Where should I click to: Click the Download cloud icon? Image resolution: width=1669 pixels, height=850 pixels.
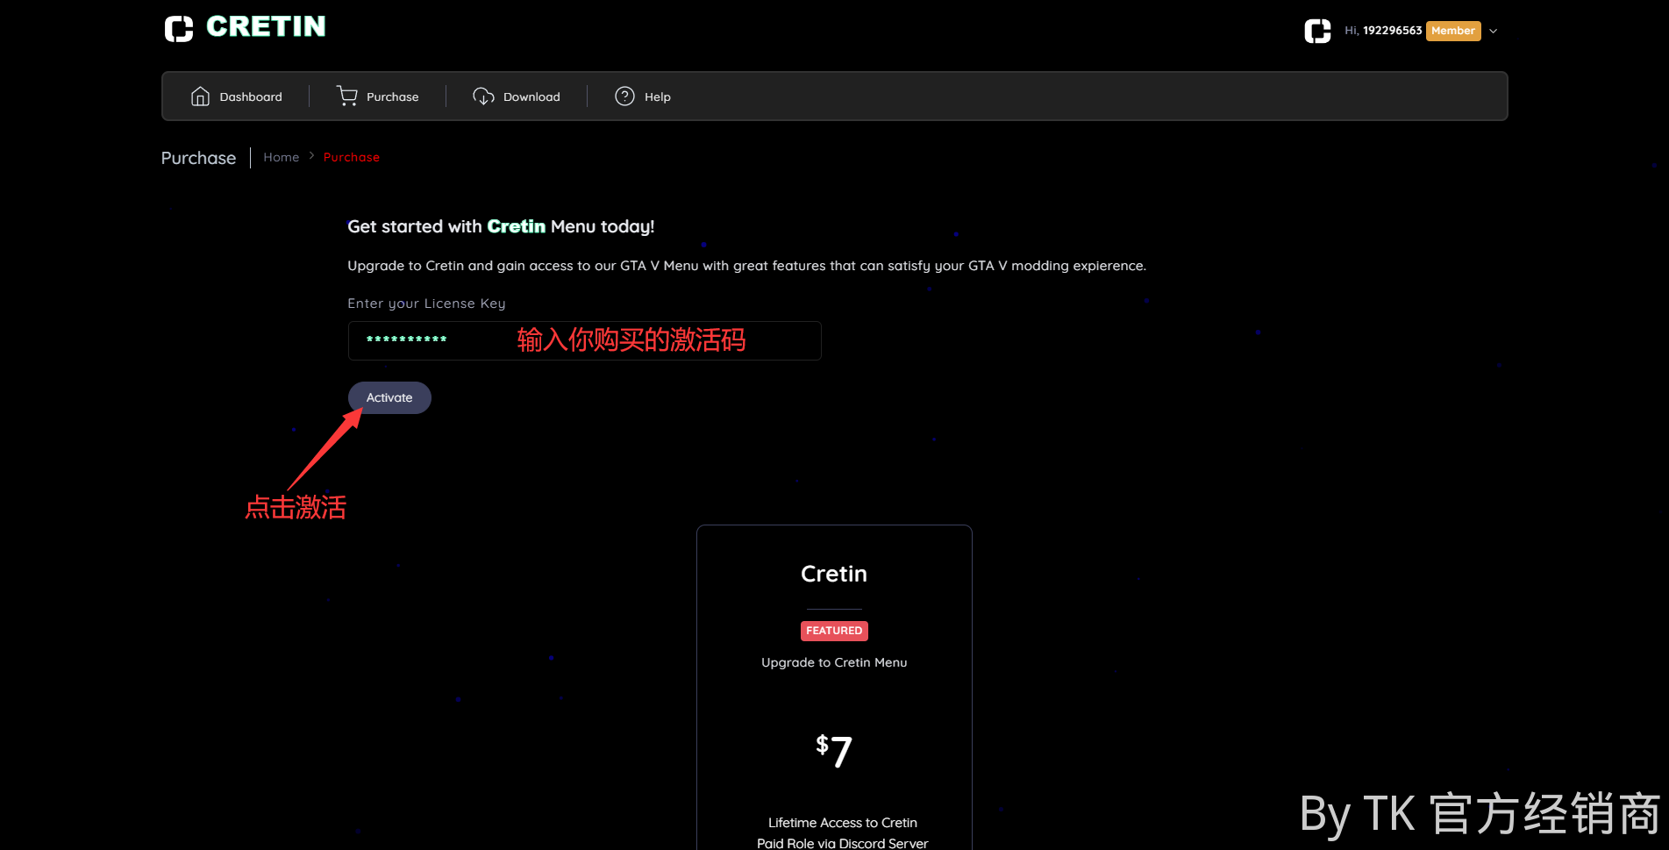click(483, 96)
